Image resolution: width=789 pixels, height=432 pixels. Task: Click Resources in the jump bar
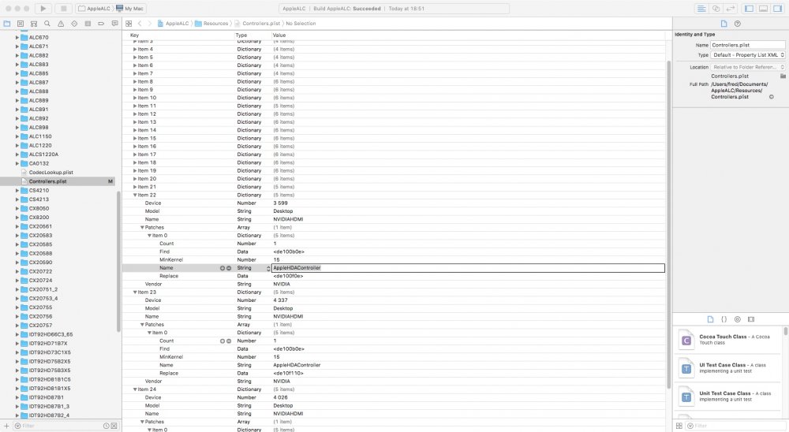pos(211,24)
